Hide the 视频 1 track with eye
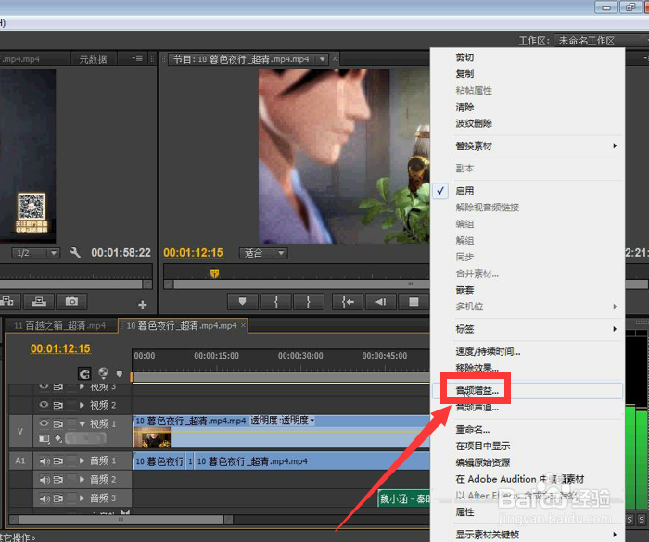 (44, 423)
